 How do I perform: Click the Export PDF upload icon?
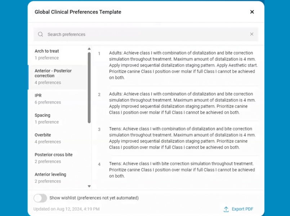pyautogui.click(x=226, y=209)
